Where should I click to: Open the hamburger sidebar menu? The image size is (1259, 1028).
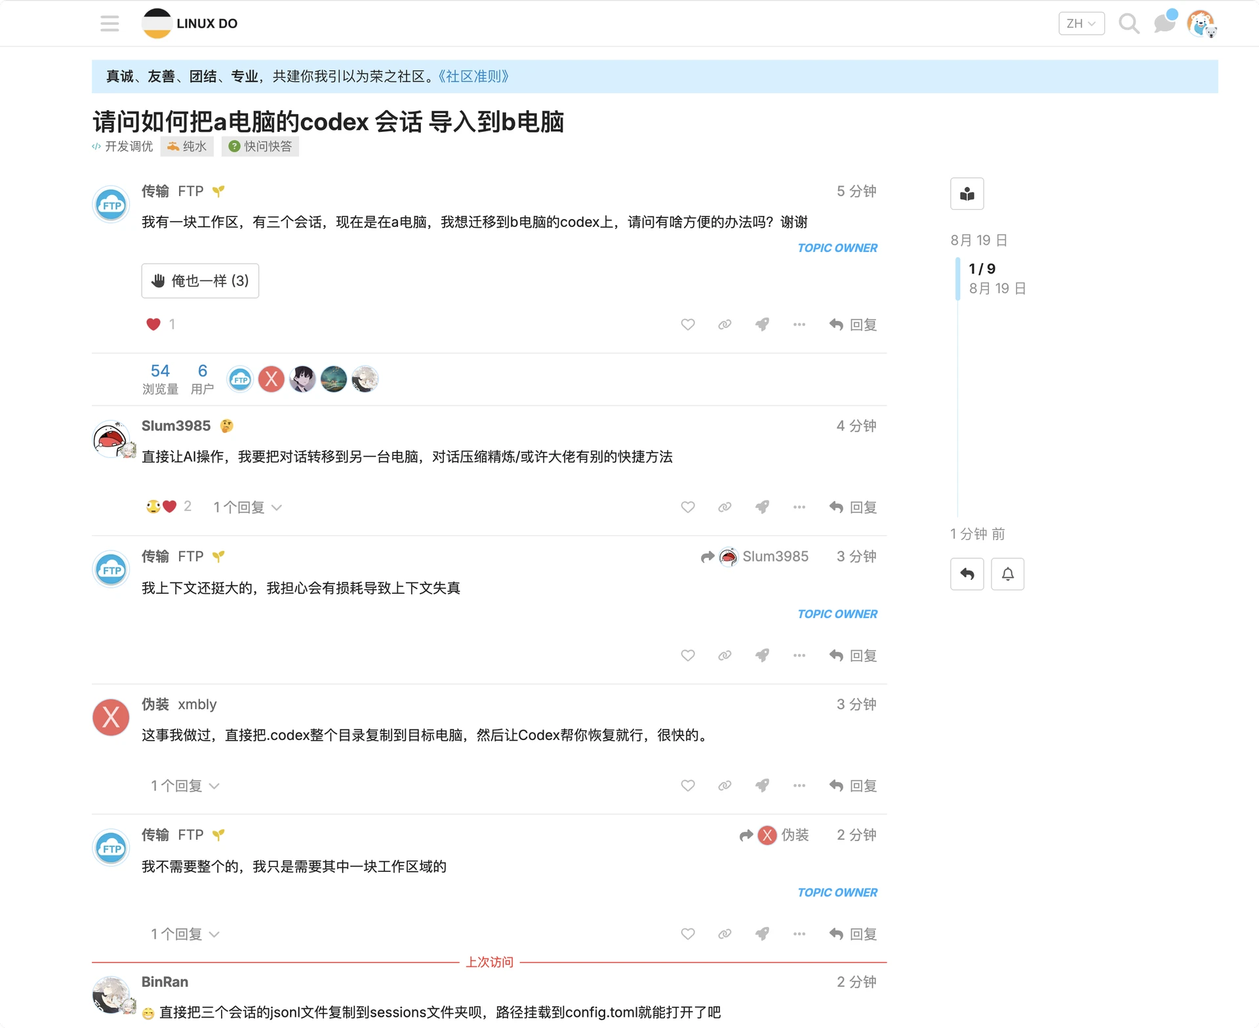tap(110, 24)
